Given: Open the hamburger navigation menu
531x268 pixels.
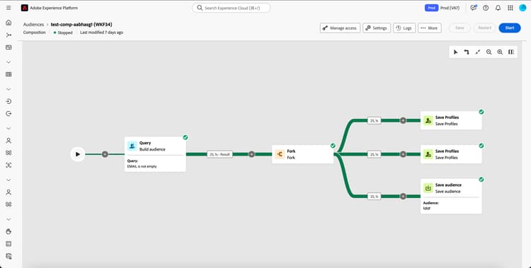Looking at the screenshot, I should [x=8, y=8].
